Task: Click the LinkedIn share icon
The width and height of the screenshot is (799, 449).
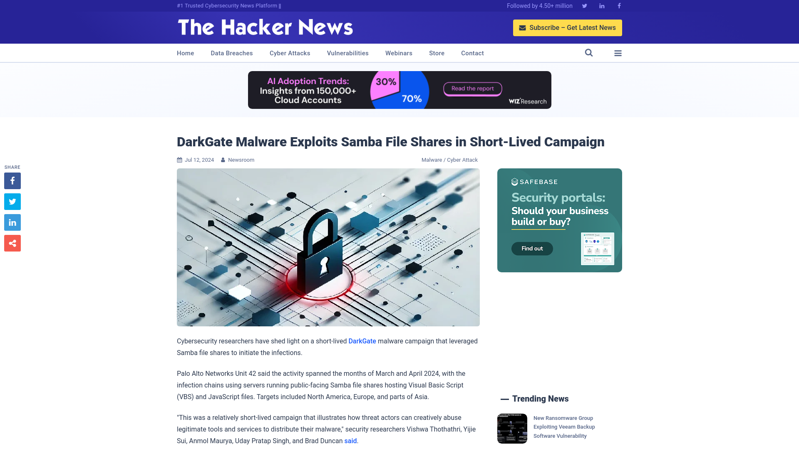Action: [12, 222]
